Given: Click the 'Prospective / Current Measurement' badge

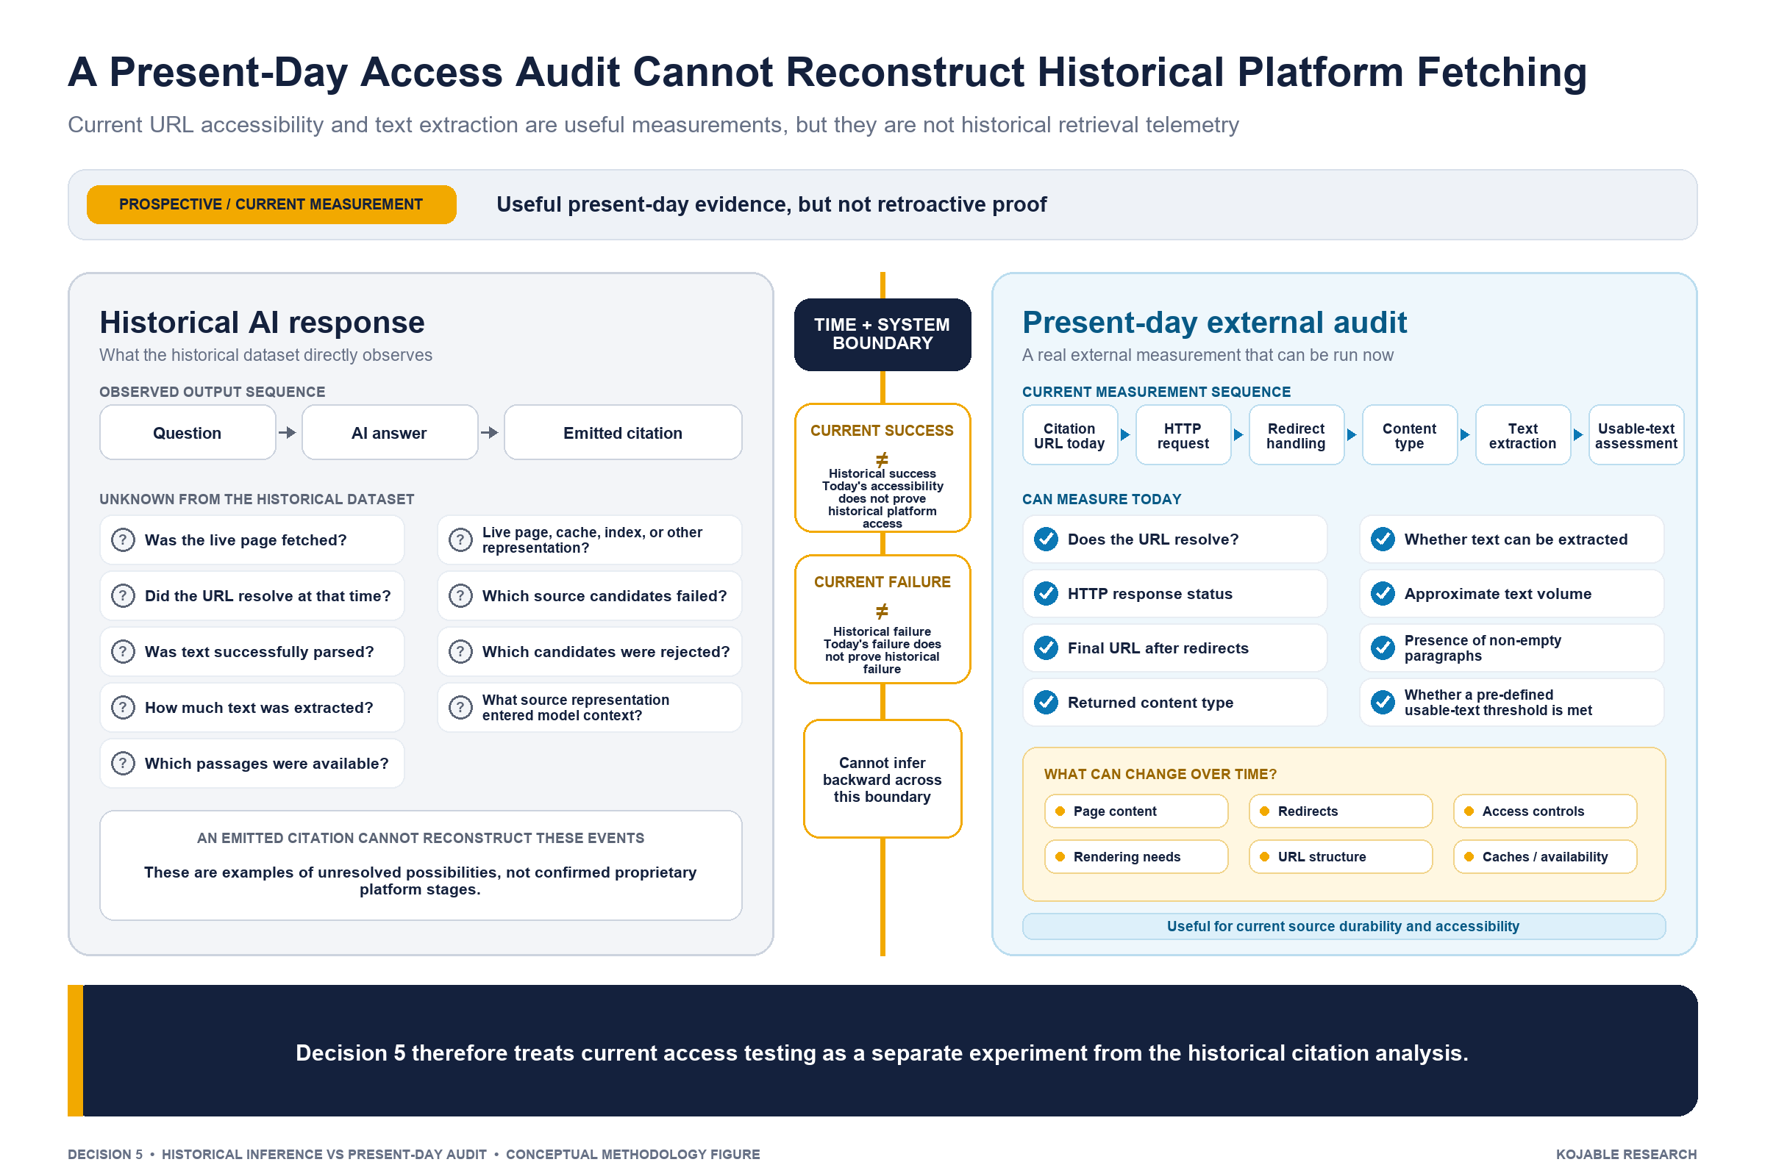Looking at the screenshot, I should [x=271, y=205].
